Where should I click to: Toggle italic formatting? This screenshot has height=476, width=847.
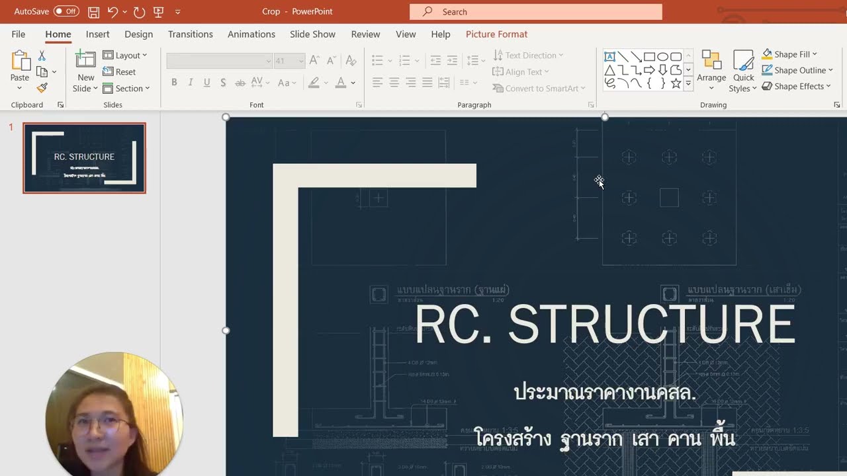(x=191, y=83)
